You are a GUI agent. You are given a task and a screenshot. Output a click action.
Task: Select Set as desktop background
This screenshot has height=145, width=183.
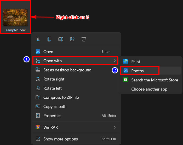[x=76, y=70]
